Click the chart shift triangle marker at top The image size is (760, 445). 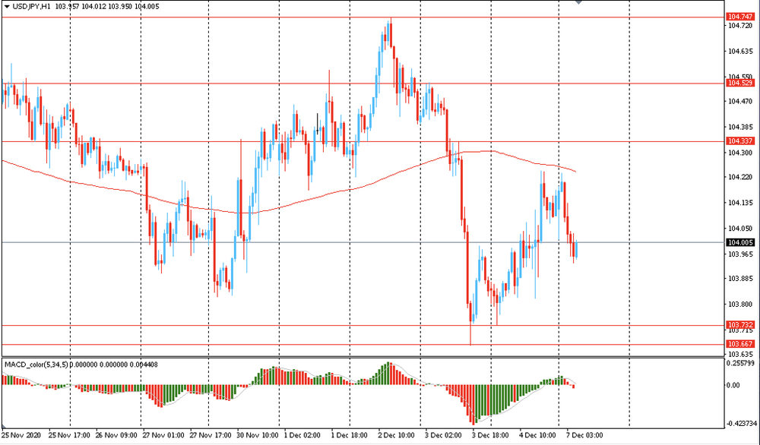[x=578, y=2]
